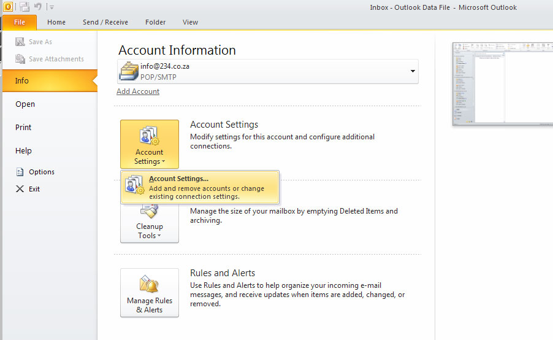Open the Send / Receive tab
553x340 pixels.
coord(105,22)
